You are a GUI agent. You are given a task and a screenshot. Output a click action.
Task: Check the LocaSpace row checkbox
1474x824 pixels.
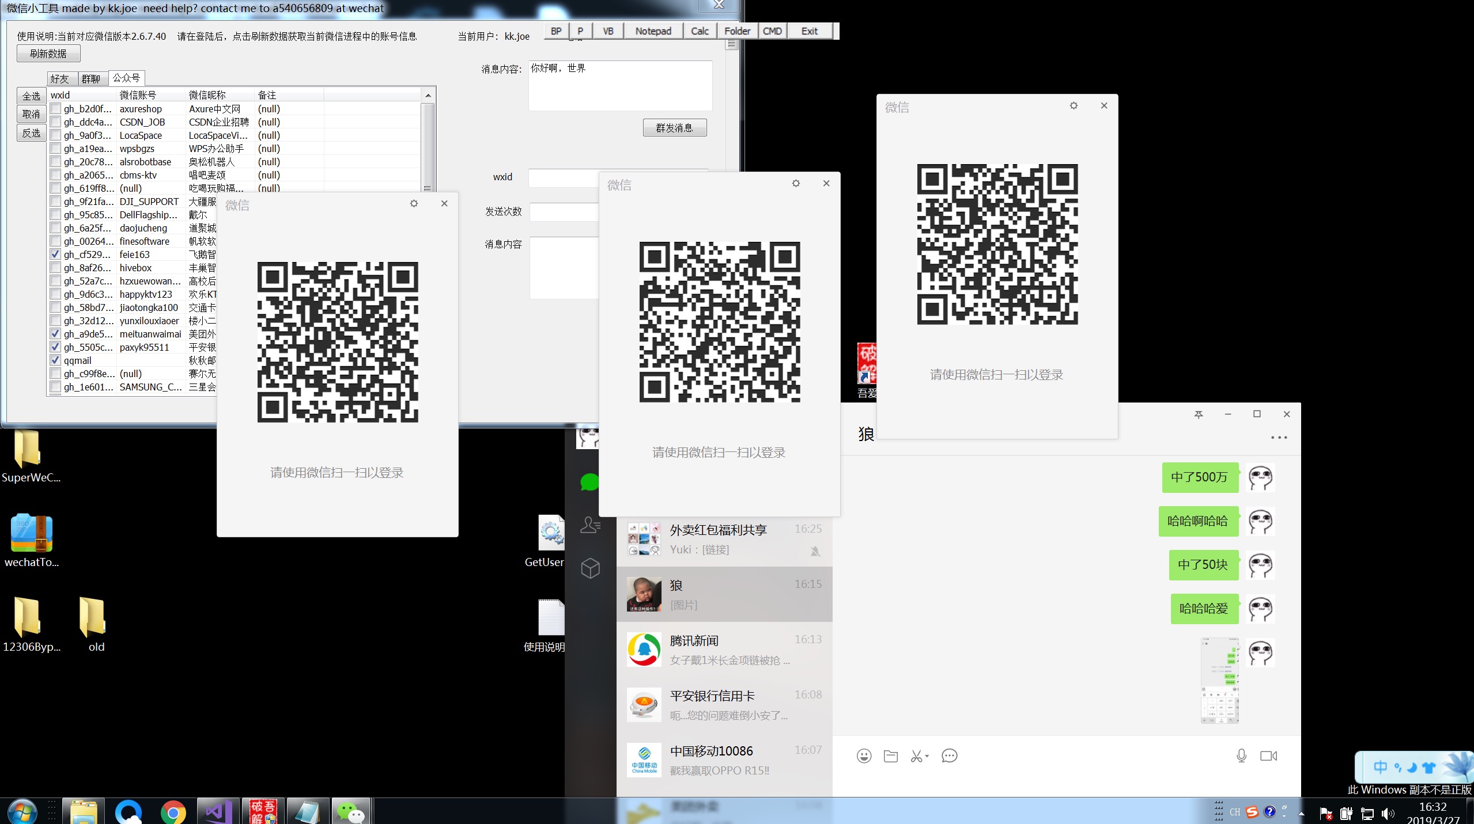(55, 135)
